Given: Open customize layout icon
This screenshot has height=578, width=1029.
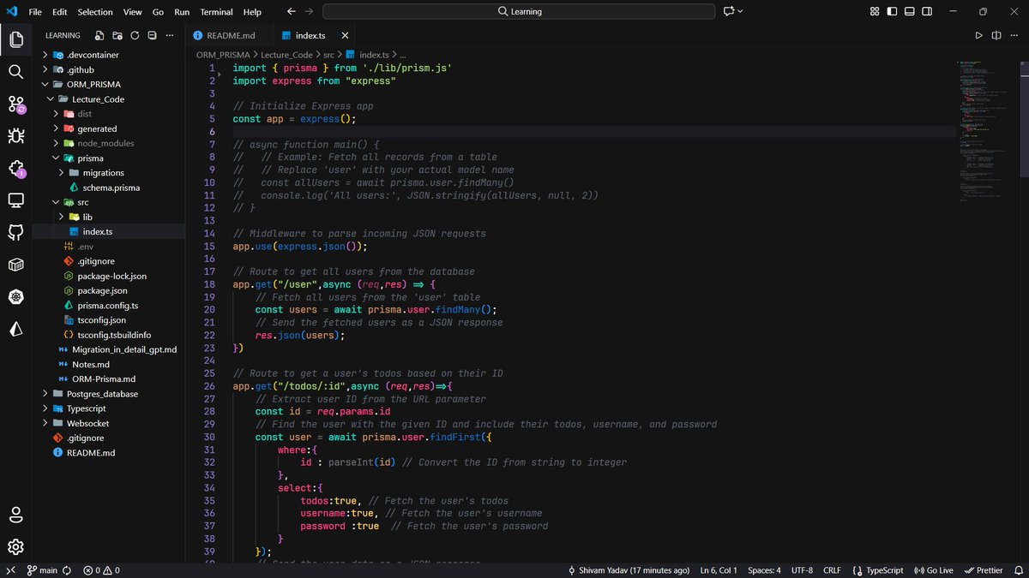Looking at the screenshot, I should [x=875, y=12].
